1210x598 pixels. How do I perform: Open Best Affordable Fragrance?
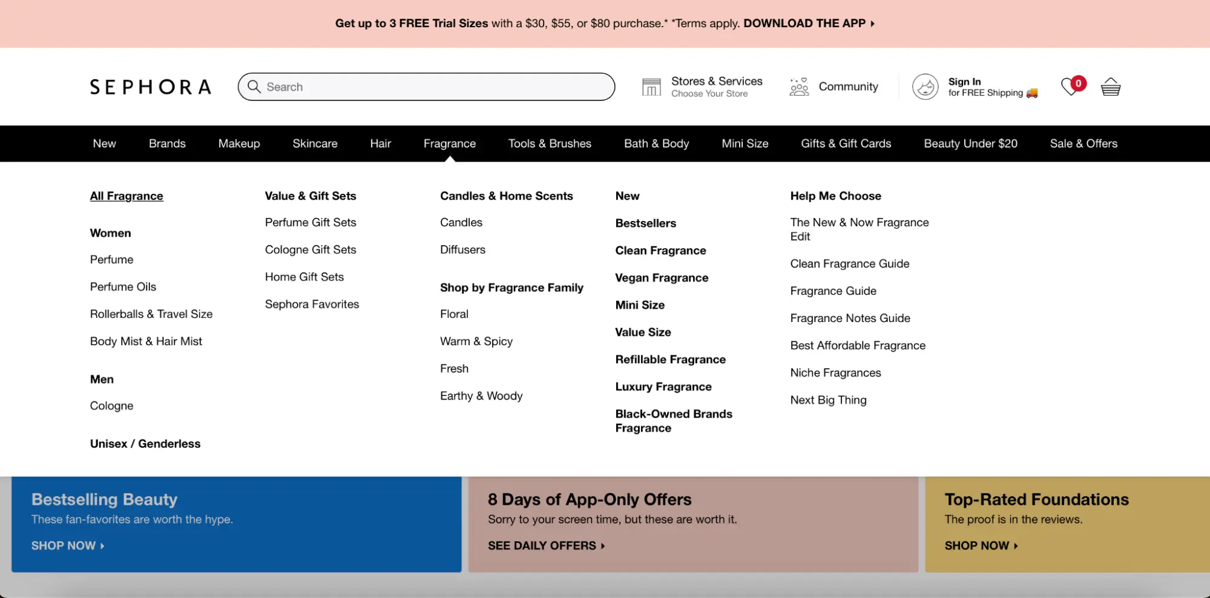858,346
